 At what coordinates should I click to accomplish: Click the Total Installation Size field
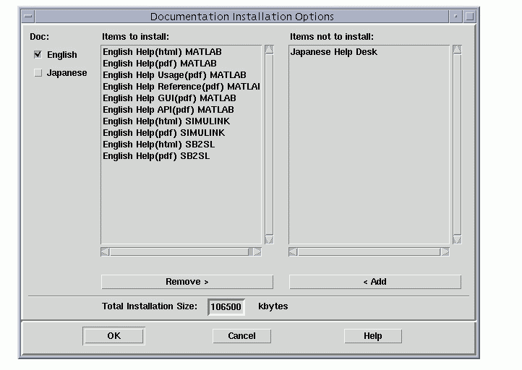click(x=226, y=307)
